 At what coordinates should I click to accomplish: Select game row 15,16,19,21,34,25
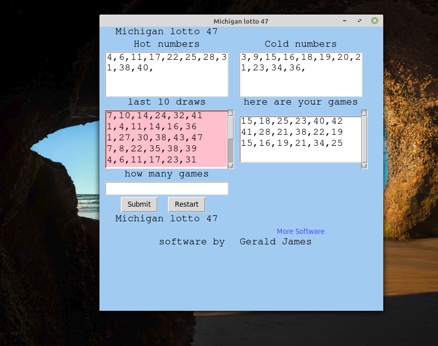click(x=292, y=143)
